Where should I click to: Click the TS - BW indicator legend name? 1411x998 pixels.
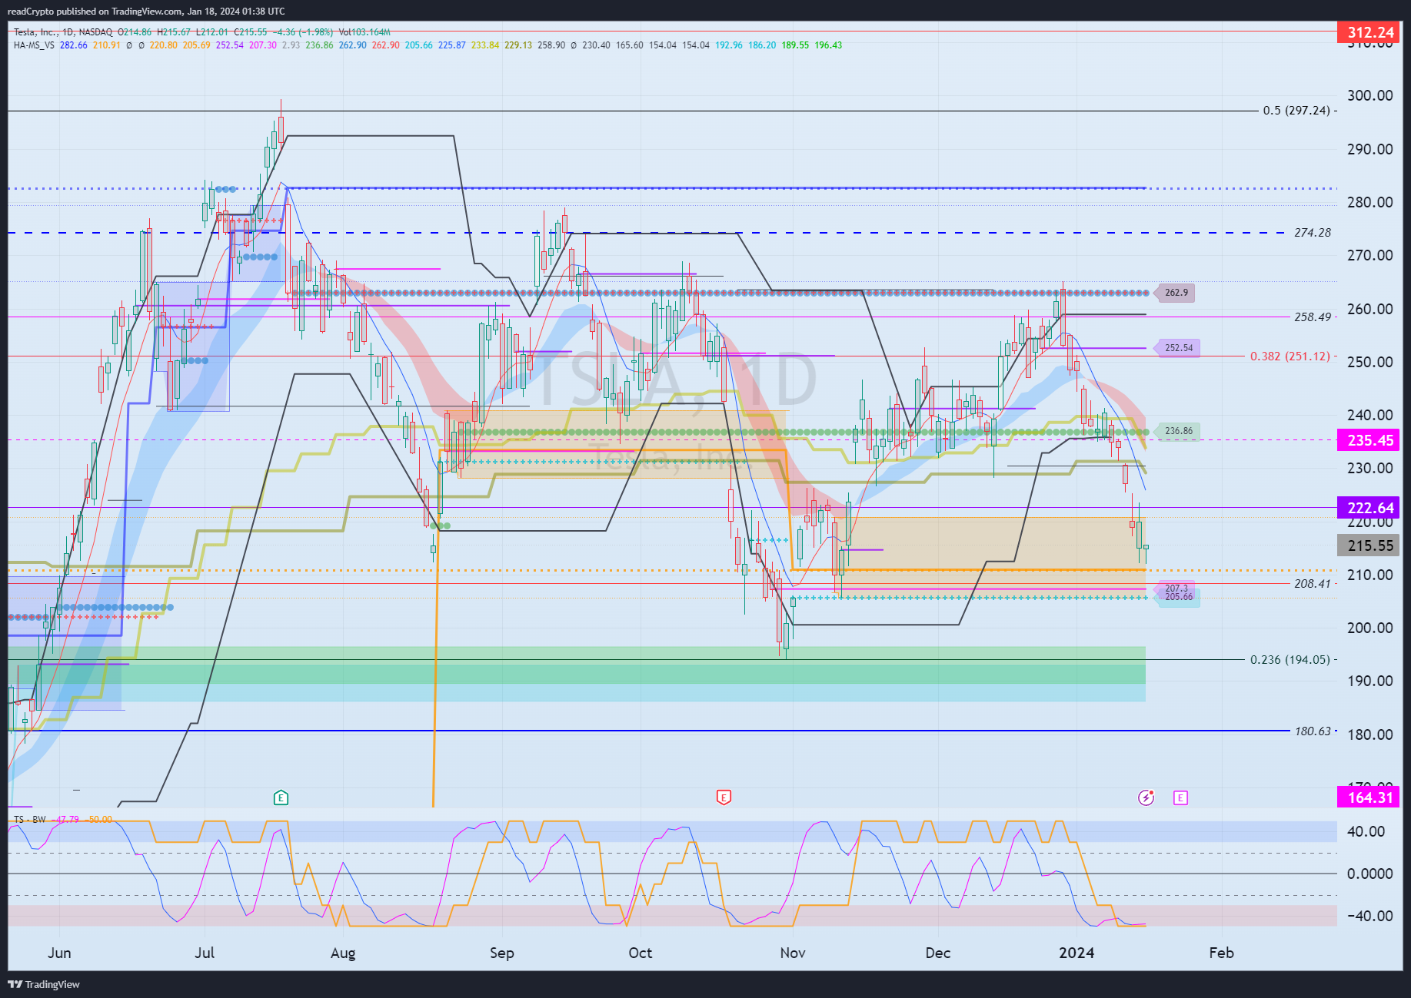(30, 820)
